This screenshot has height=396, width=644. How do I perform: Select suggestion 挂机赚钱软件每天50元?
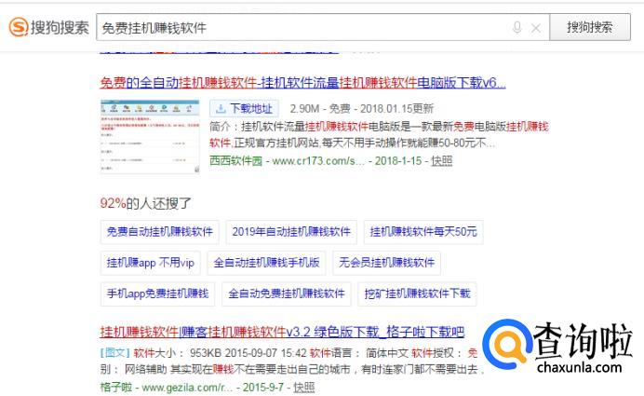point(423,232)
